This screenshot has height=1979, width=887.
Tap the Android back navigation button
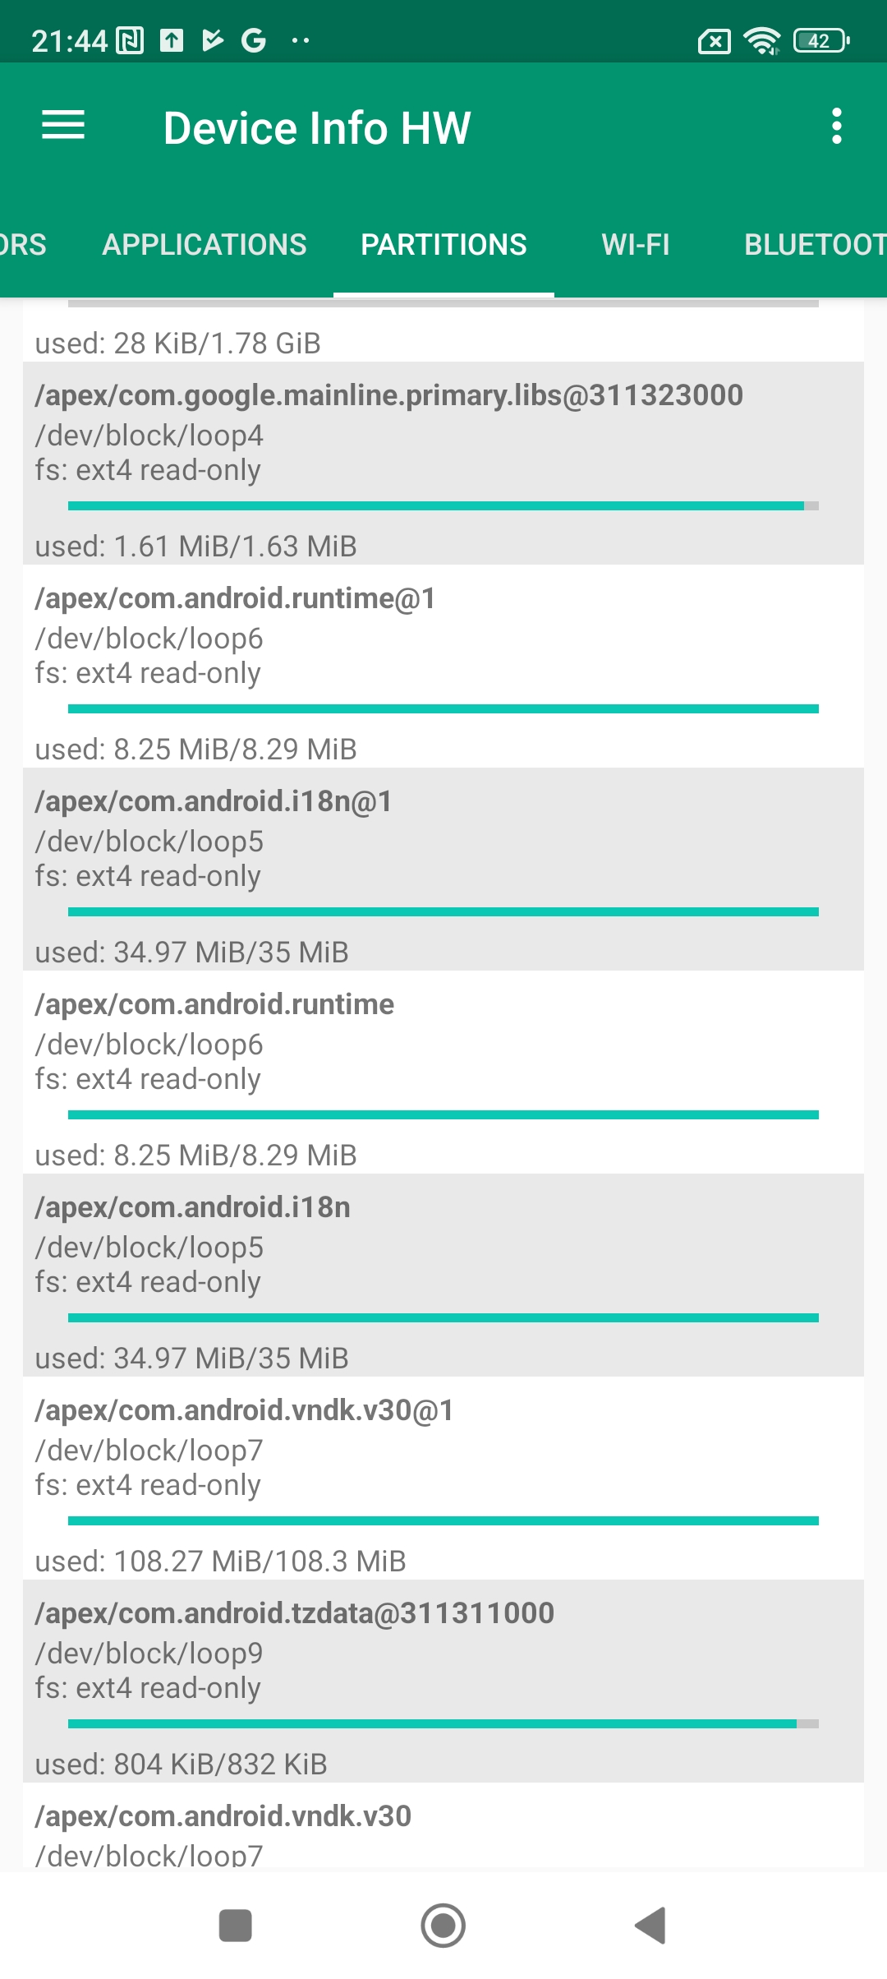[650, 1926]
